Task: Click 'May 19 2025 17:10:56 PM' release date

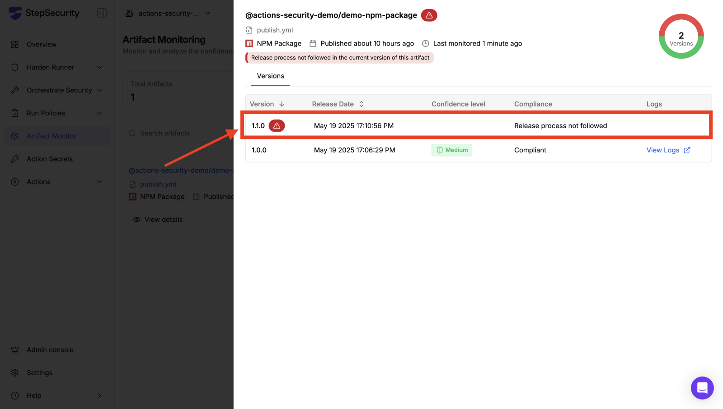Action: [354, 126]
